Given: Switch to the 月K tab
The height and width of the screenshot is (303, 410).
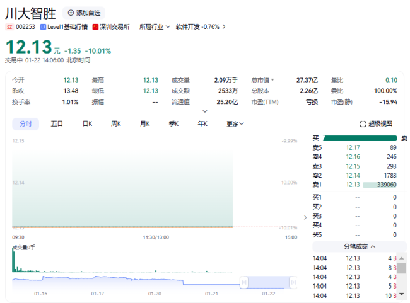Looking at the screenshot, I should coord(145,124).
